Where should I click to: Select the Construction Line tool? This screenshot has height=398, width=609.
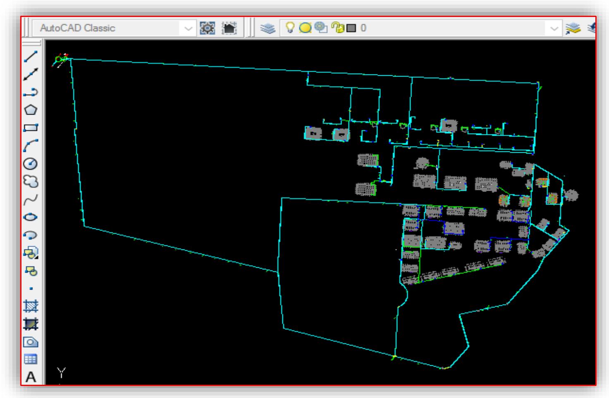pos(31,74)
